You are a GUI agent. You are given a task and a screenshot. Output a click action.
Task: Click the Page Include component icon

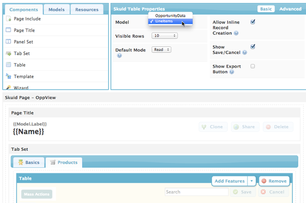pos(9,19)
